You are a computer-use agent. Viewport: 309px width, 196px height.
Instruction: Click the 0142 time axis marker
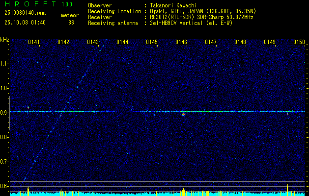pos(63,42)
